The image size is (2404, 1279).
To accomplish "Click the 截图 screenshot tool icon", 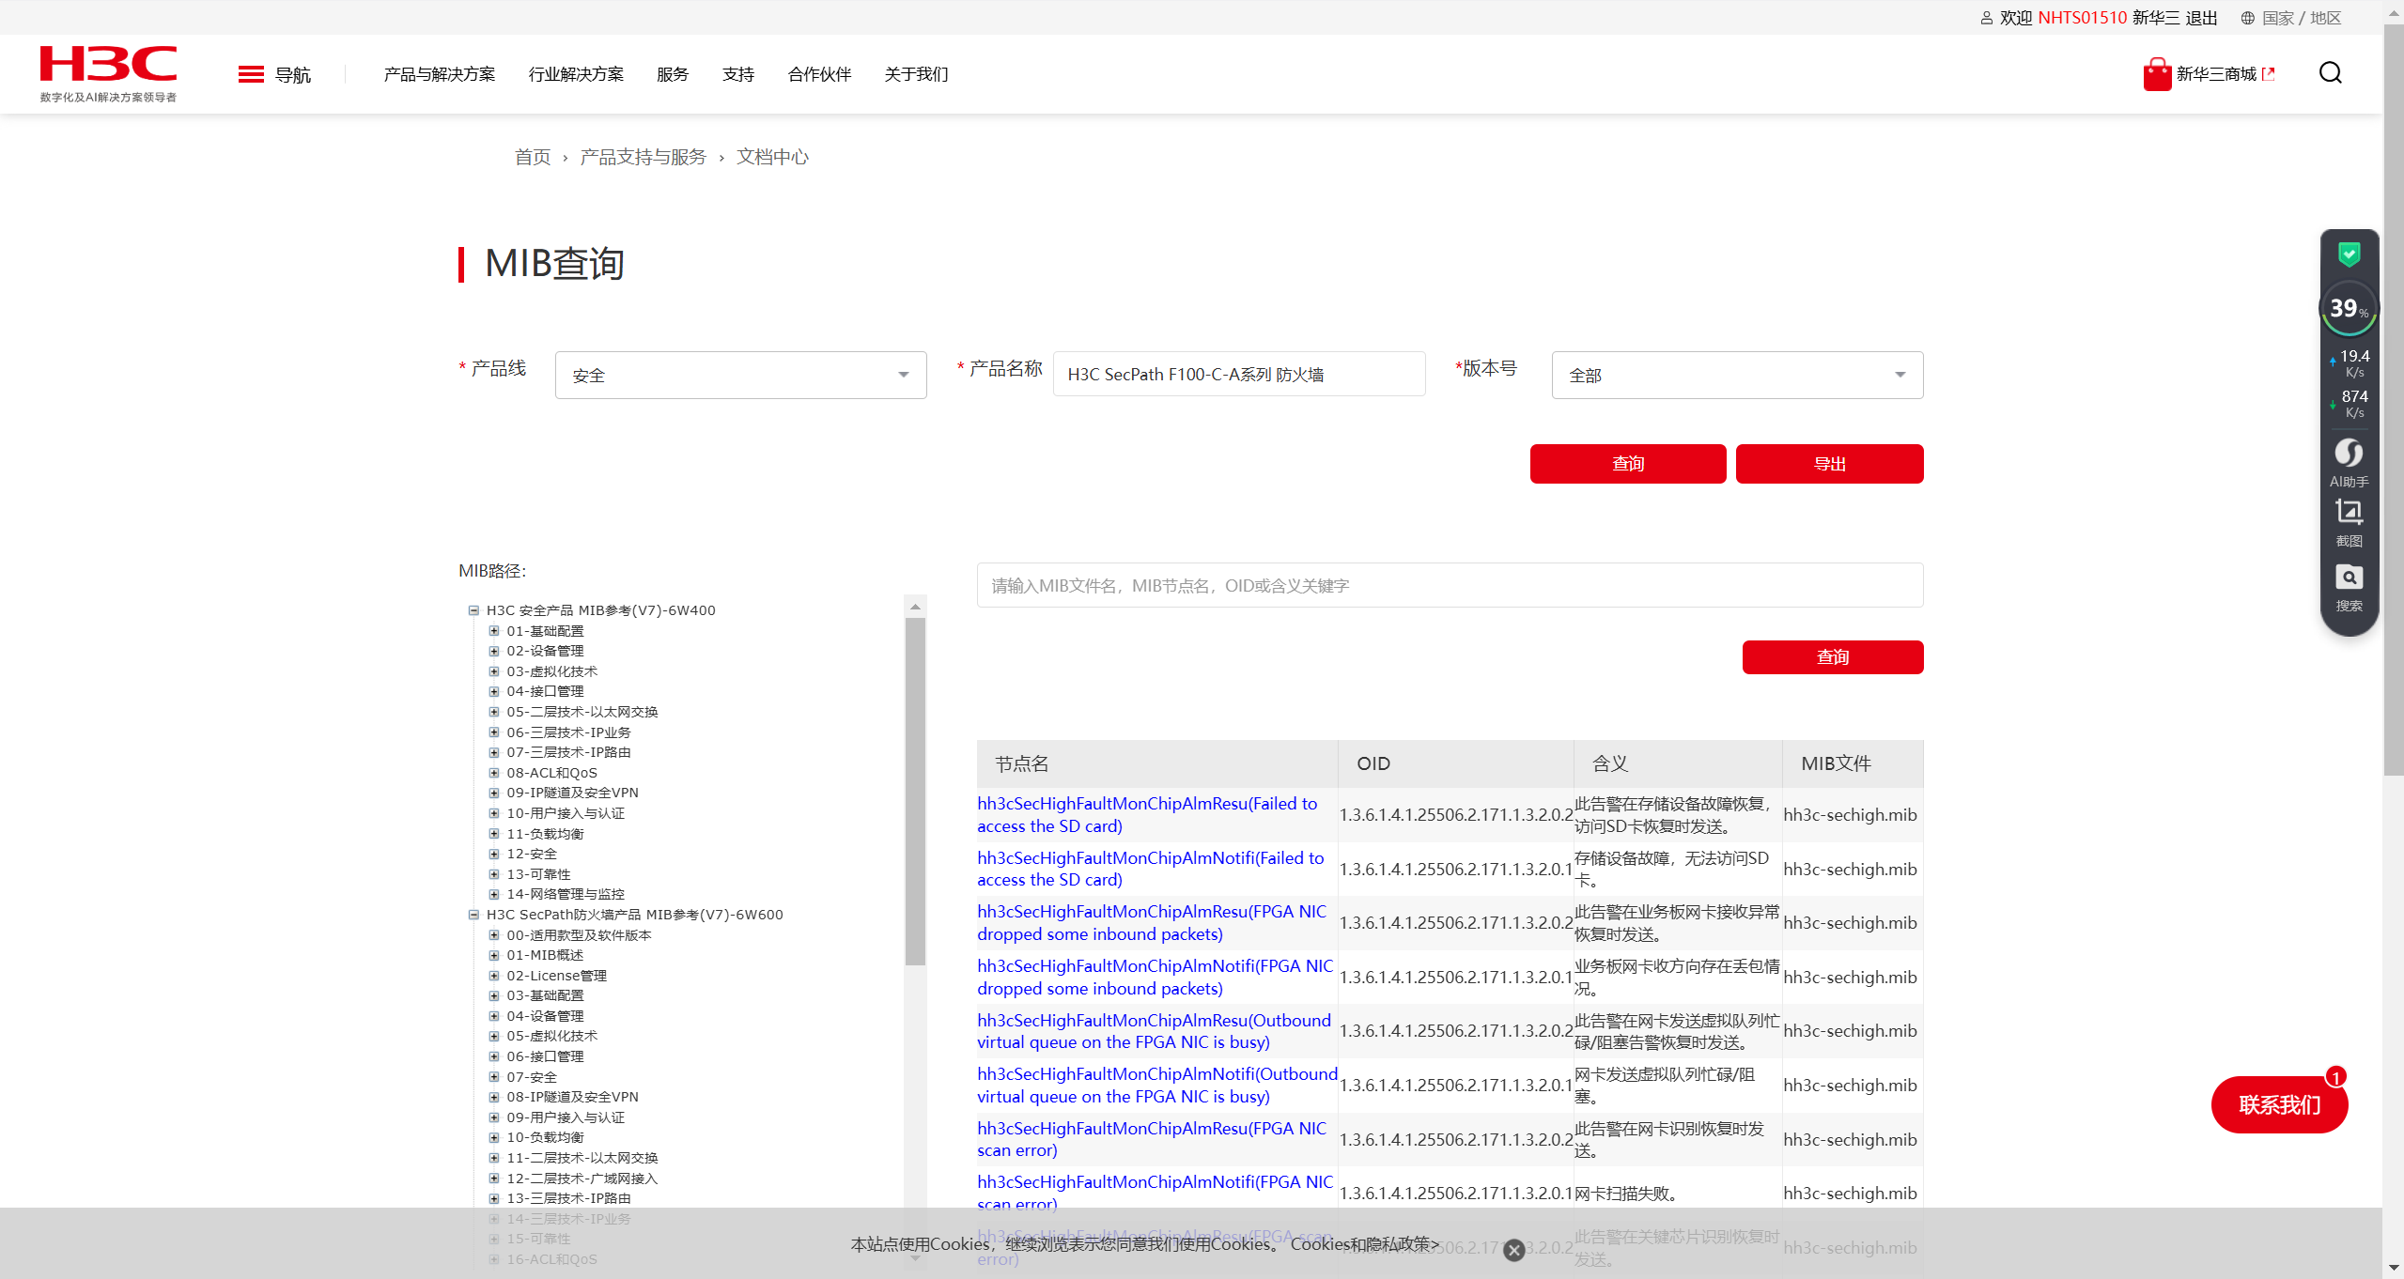I will click(x=2349, y=513).
